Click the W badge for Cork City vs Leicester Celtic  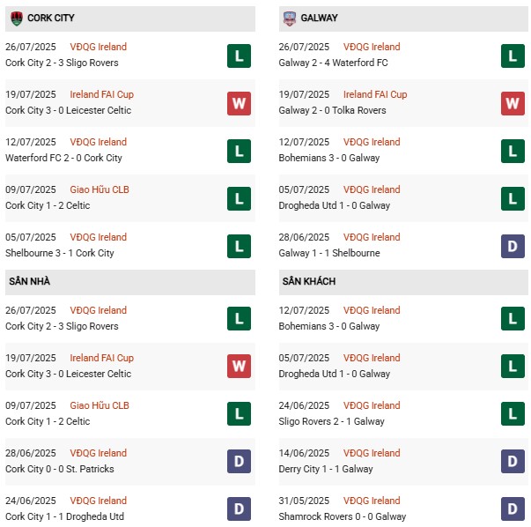[x=239, y=103]
